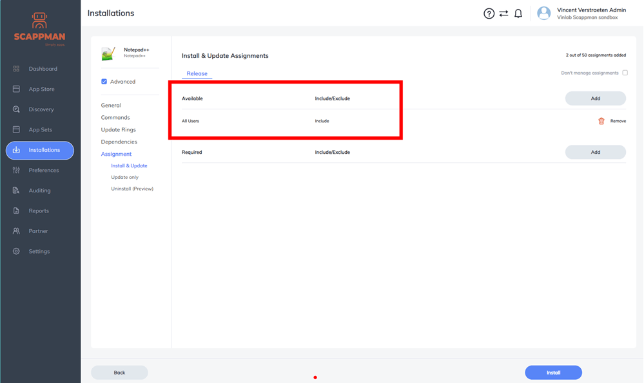Click the Discovery magnifier icon
Image resolution: width=644 pixels, height=383 pixels.
pyautogui.click(x=16, y=109)
